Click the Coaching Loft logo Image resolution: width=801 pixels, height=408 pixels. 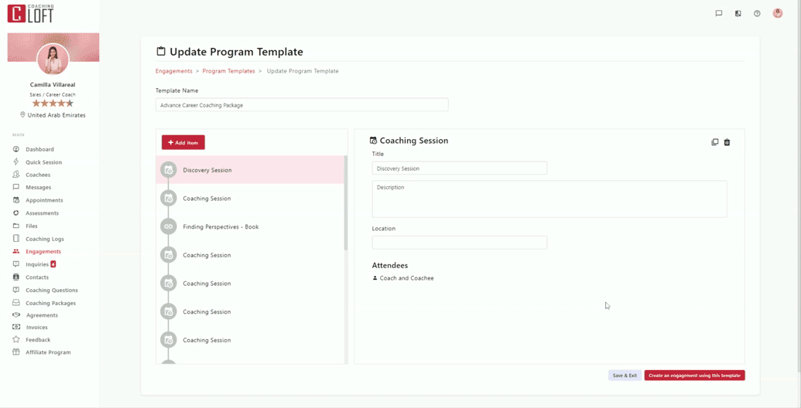31,13
